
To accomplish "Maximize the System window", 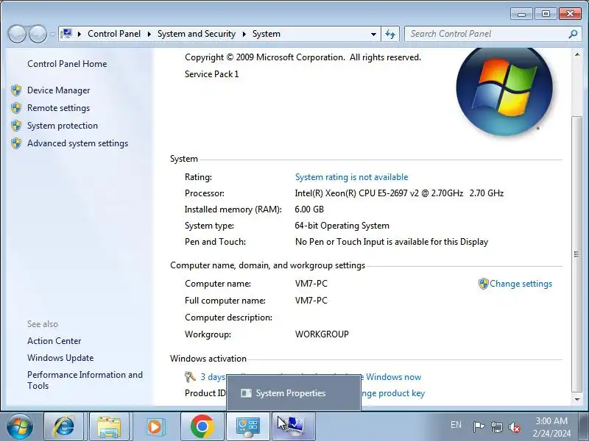I will coord(546,14).
